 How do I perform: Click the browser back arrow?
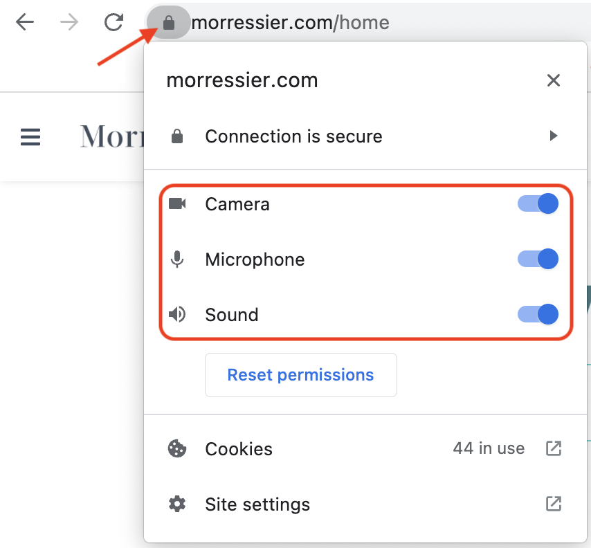point(25,22)
